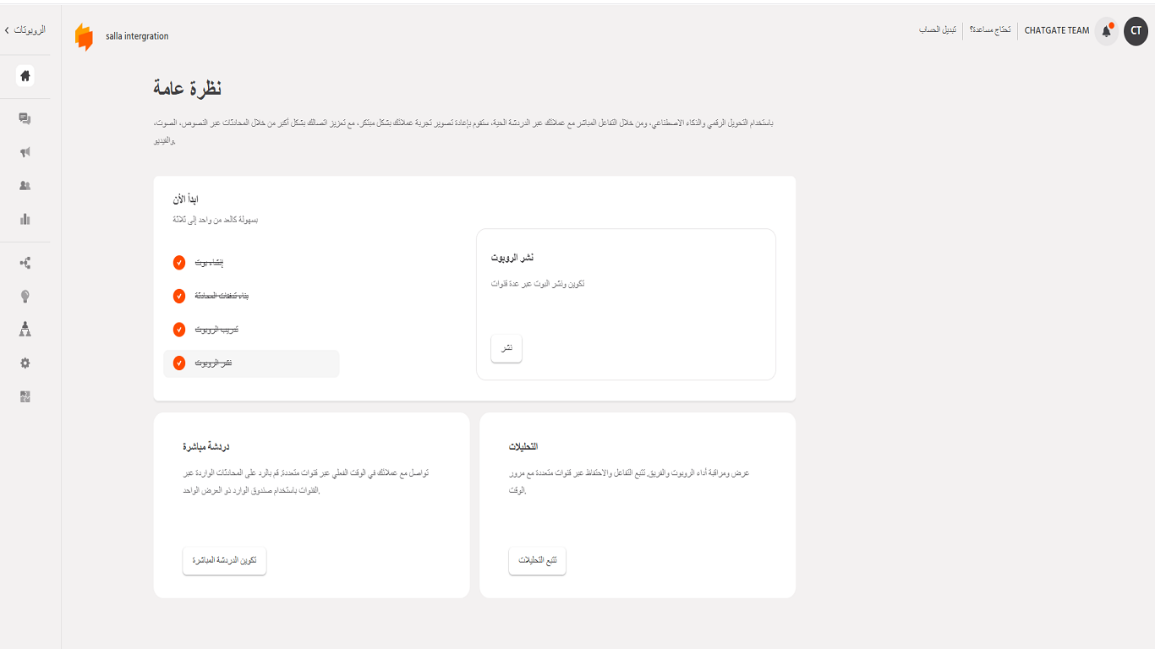Open the chat conversations sidebar icon
This screenshot has height=649, width=1155.
point(25,119)
